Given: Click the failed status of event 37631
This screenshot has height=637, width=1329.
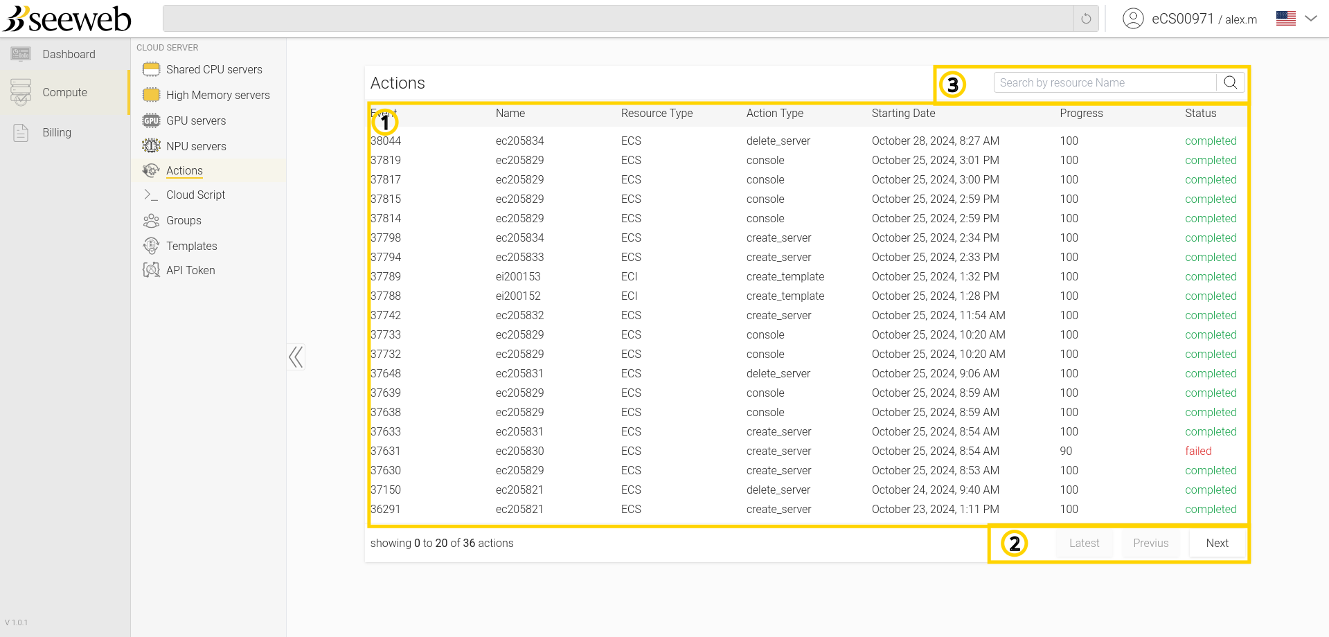Looking at the screenshot, I should coord(1198,451).
